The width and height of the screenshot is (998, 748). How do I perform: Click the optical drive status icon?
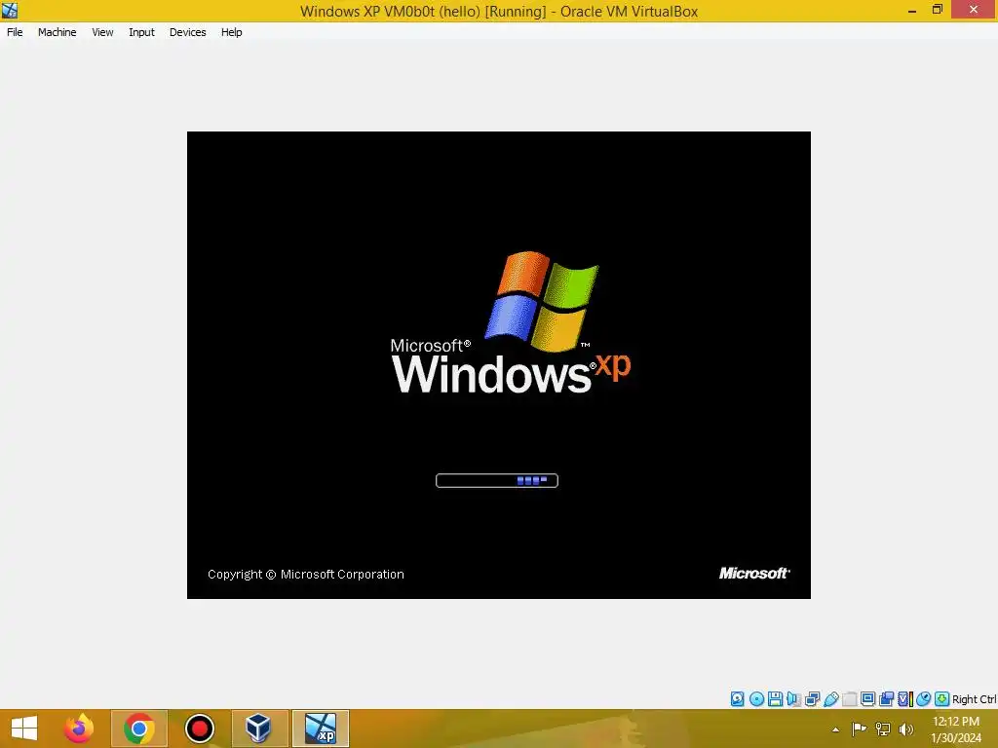756,699
